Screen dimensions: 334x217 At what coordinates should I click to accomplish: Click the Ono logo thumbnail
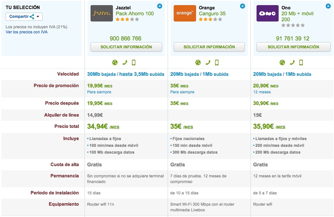[x=268, y=13]
